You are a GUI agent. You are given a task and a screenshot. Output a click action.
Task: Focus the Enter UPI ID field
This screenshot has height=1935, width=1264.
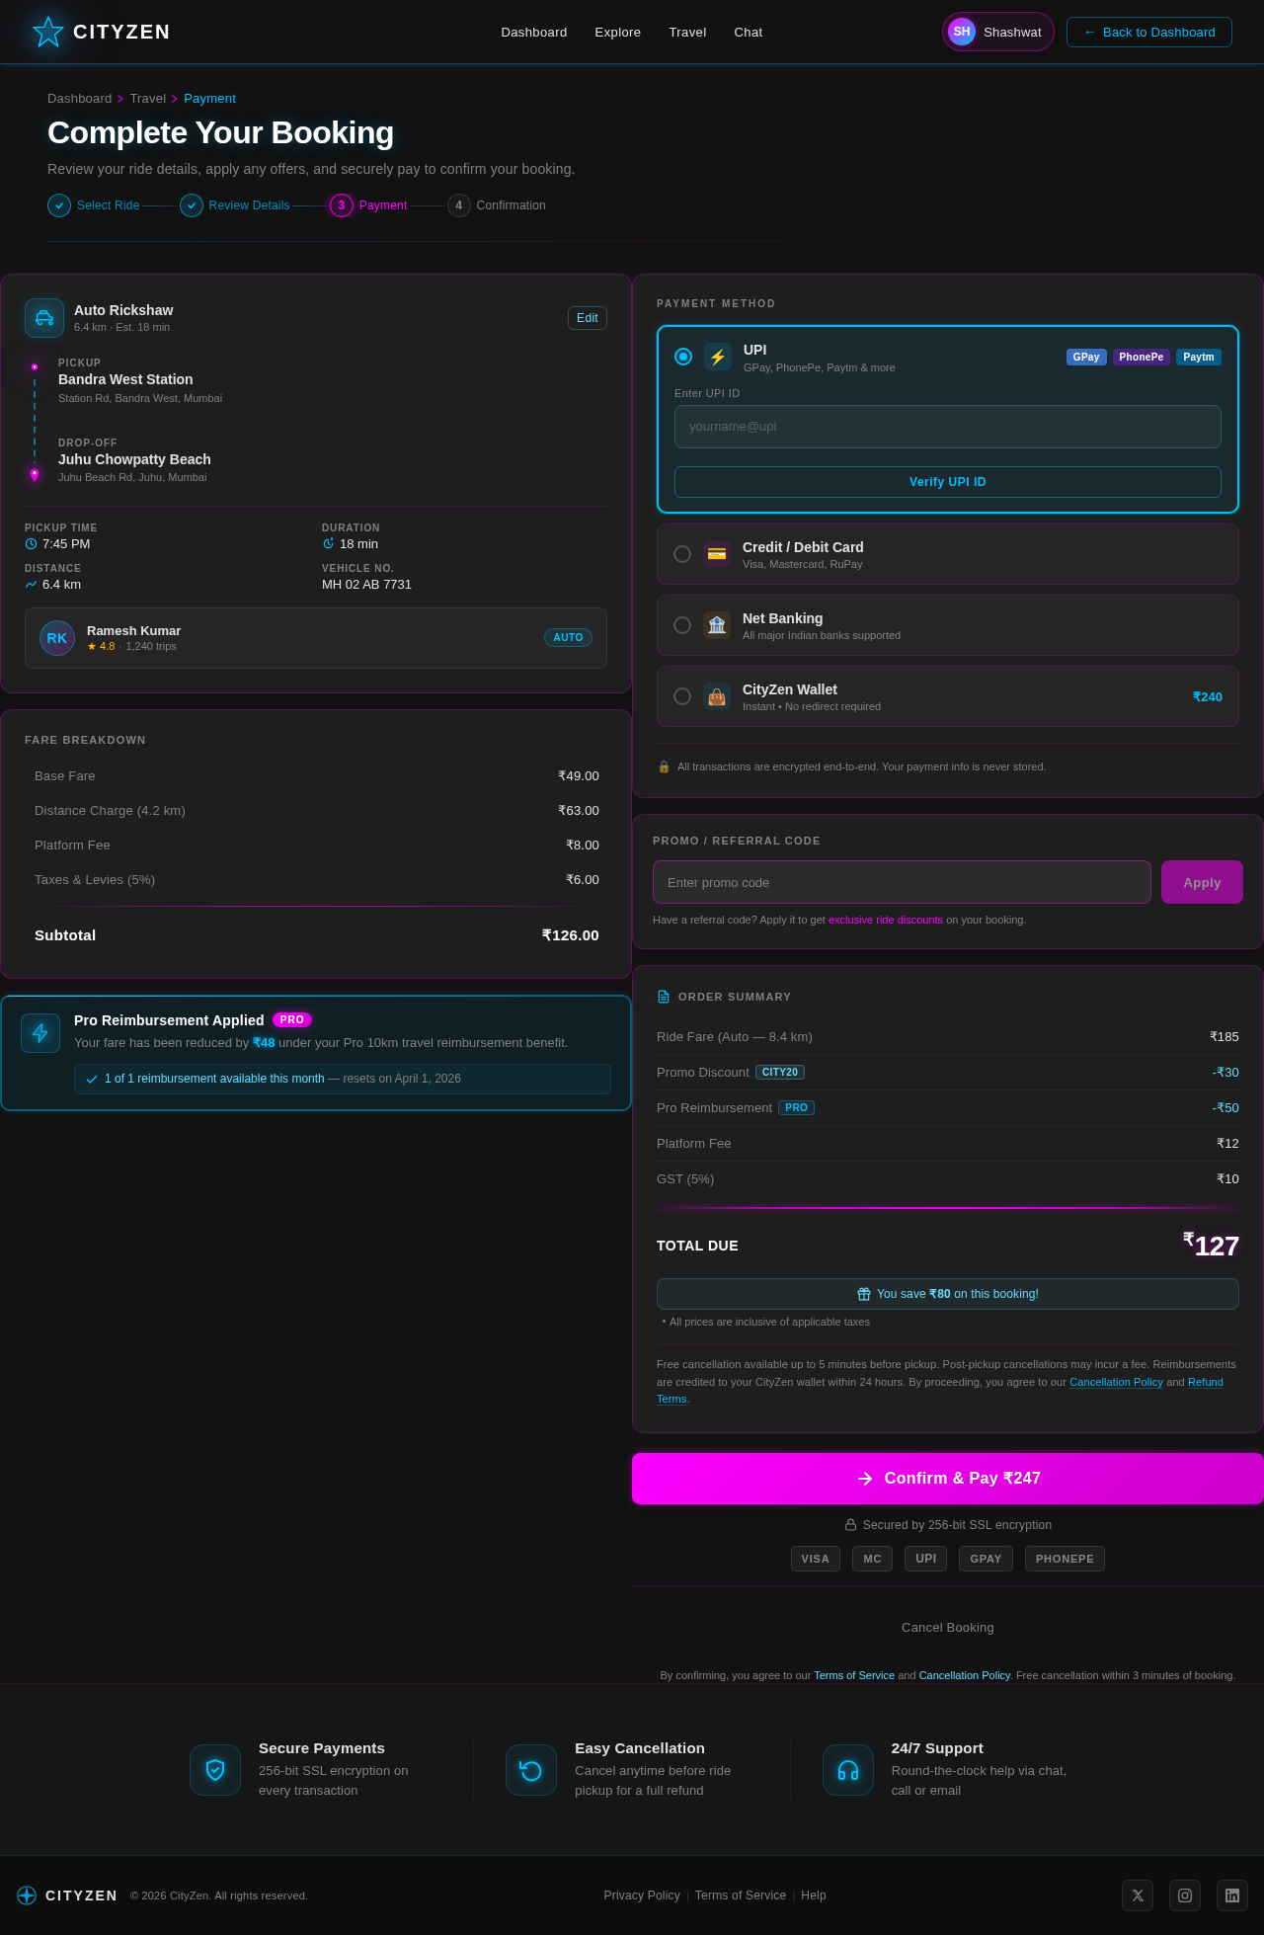(x=948, y=427)
